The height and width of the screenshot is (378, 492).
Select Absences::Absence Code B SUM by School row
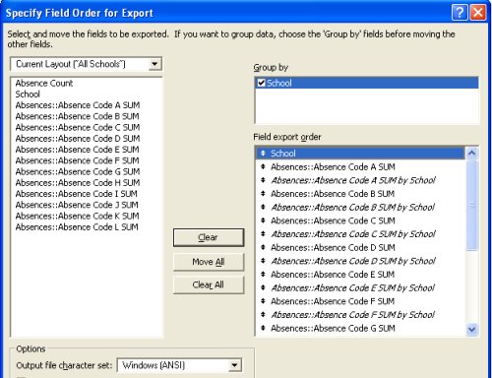coord(353,207)
